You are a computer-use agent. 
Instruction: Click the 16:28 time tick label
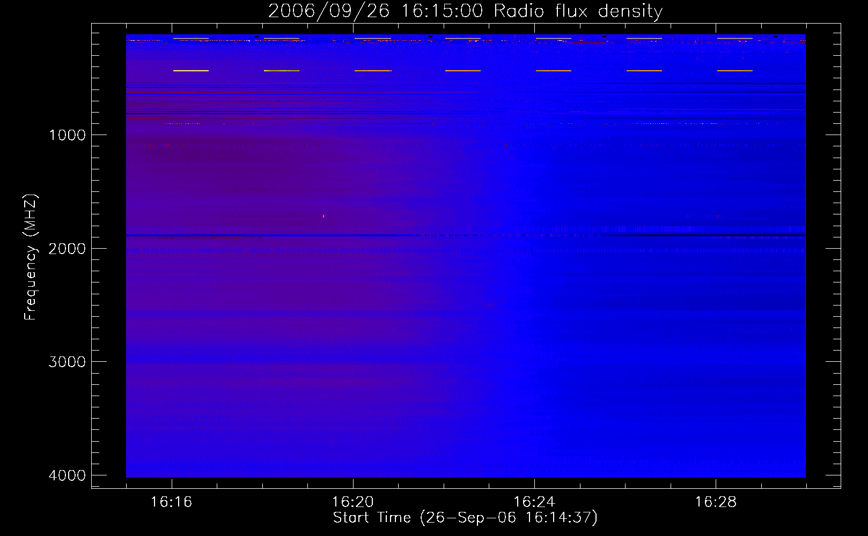point(716,502)
